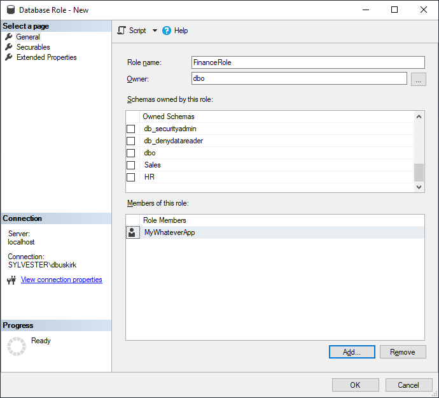Select the Securables page wrench icon
The image size is (439, 398).
click(x=9, y=47)
